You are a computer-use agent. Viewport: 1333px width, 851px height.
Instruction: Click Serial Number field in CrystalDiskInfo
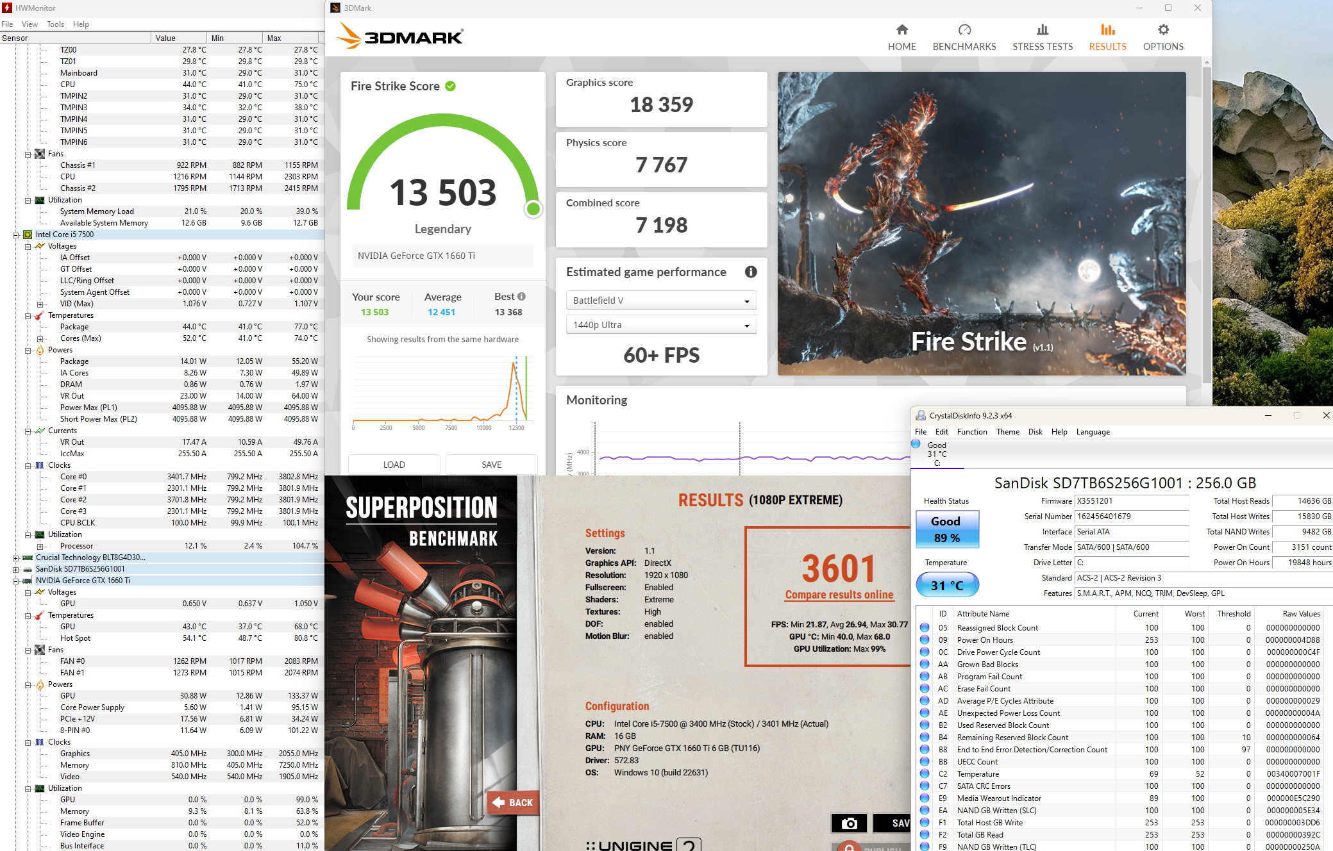point(1132,516)
